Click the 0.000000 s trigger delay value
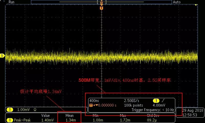The width and height of the screenshot is (205, 123). 107,105
